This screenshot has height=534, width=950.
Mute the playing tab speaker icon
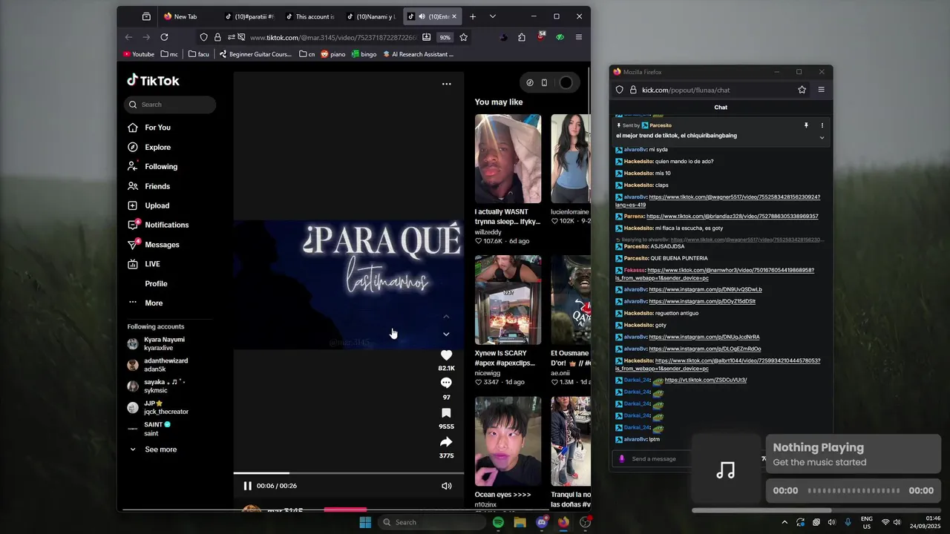click(422, 16)
